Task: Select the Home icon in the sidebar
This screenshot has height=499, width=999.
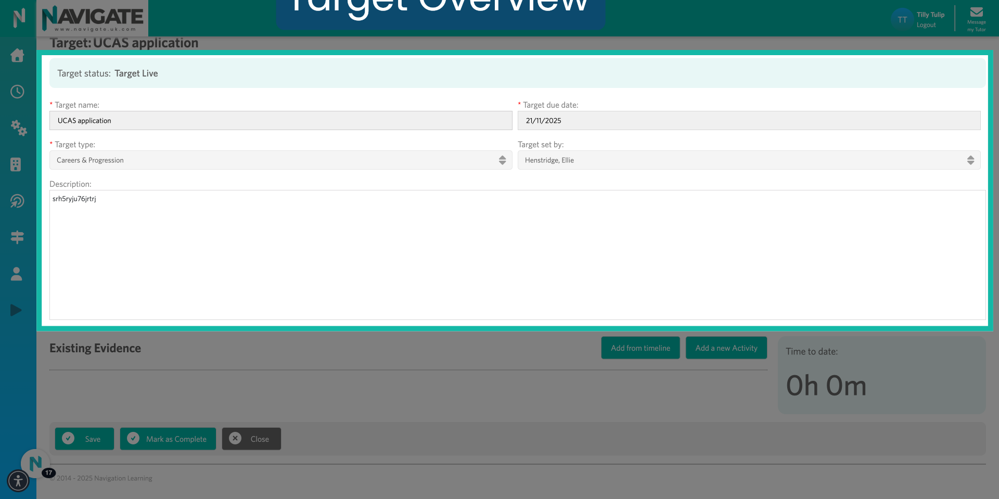Action: tap(17, 56)
